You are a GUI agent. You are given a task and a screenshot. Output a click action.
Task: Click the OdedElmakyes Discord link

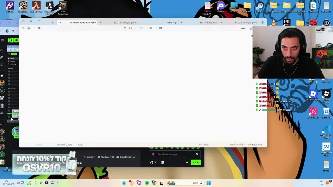click(125, 157)
